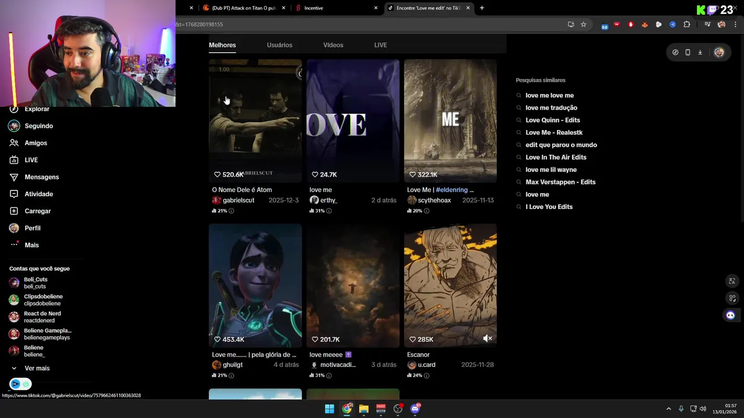This screenshot has width=744, height=418.
Task: Open the Elden Ring 'Love Me' video thumbnail
Action: pyautogui.click(x=450, y=121)
